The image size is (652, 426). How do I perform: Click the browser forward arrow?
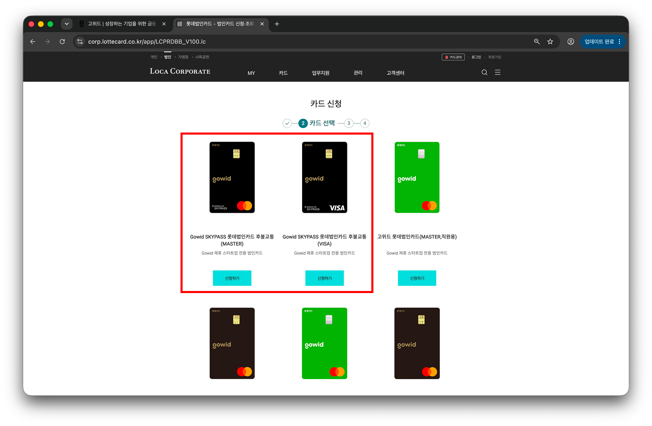[47, 42]
